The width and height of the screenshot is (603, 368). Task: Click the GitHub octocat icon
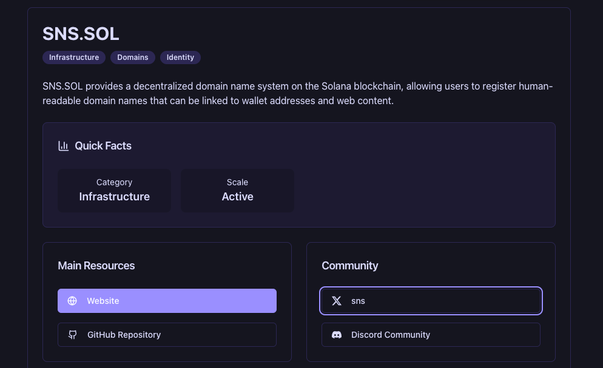73,335
